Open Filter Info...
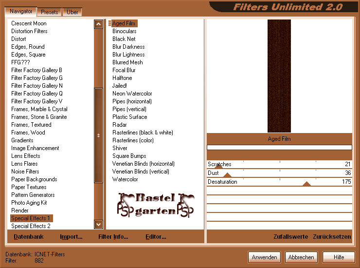 tap(113, 236)
